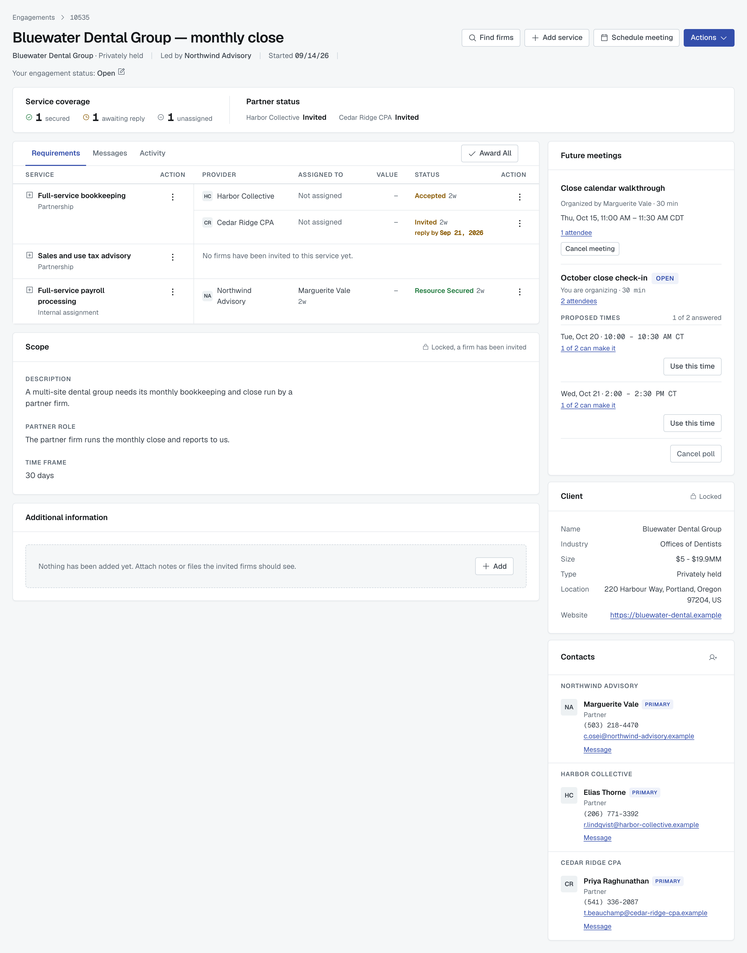The width and height of the screenshot is (747, 953).
Task: Open provider actions for Northwind Advisory row
Action: coord(520,292)
